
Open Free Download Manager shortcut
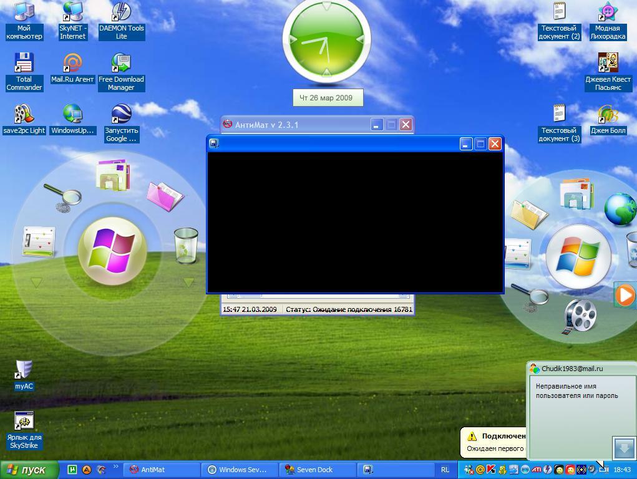tap(121, 72)
